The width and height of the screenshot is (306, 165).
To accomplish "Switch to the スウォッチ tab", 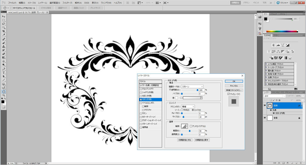I will point(273,14).
